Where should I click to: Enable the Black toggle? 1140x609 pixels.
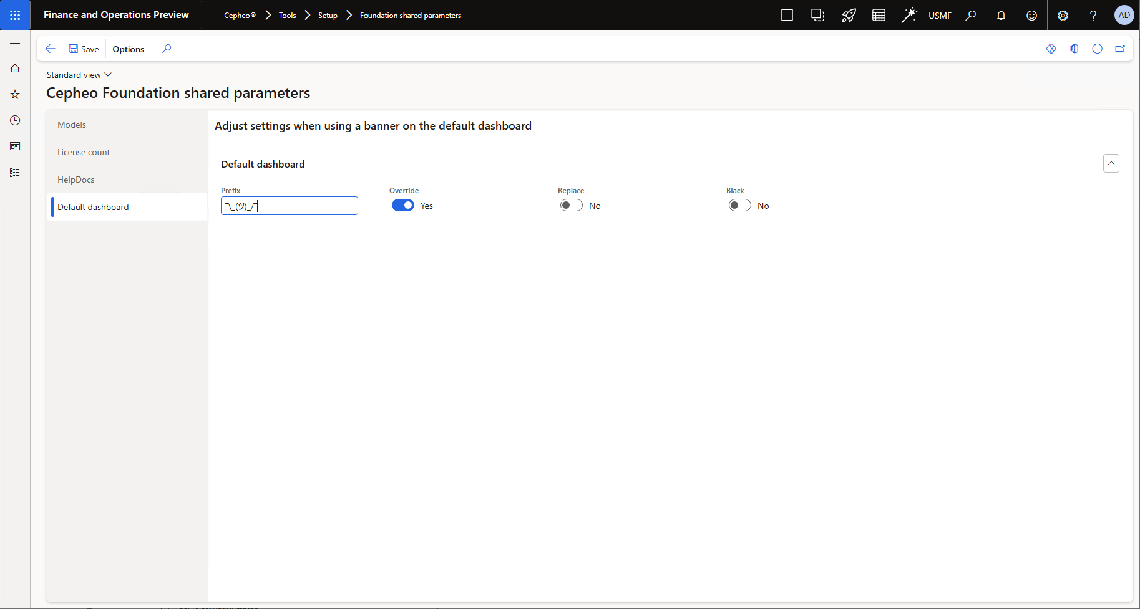[x=739, y=206]
